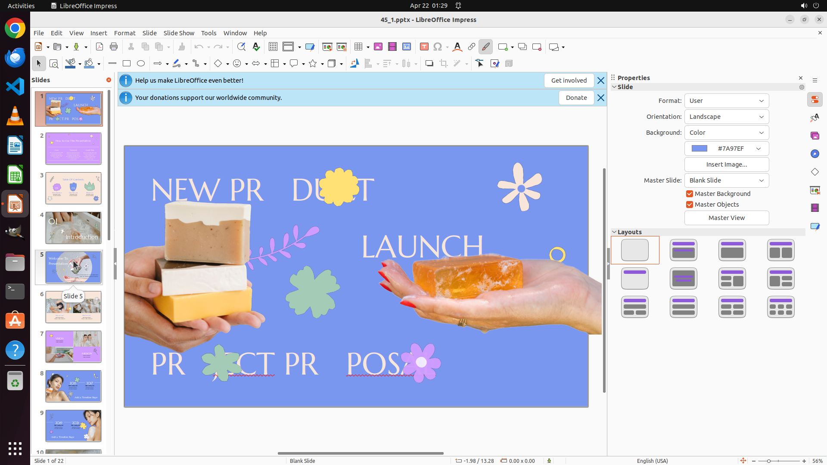
Task: Click the Insert Image button
Action: click(726, 164)
